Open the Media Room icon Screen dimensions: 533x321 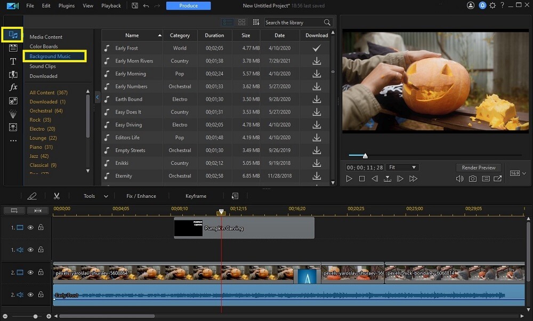coord(13,34)
